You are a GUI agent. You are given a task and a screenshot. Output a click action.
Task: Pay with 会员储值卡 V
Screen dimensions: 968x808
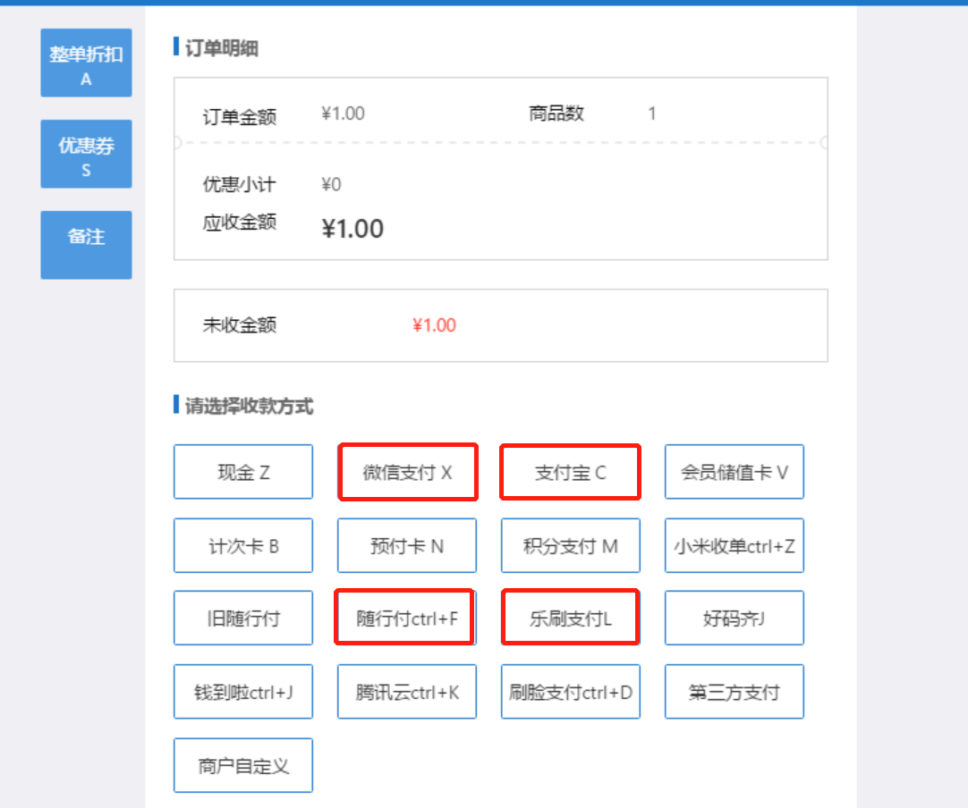734,472
